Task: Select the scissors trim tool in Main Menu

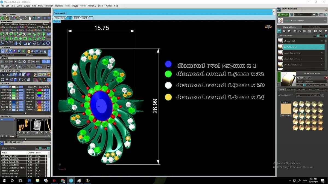Action: [x=43, y=43]
